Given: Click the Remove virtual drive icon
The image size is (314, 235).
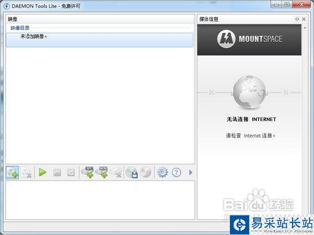Looking at the screenshot, I should pos(116,172).
